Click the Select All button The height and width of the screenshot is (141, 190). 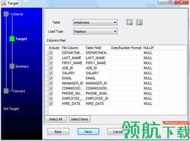pyautogui.click(x=55, y=119)
